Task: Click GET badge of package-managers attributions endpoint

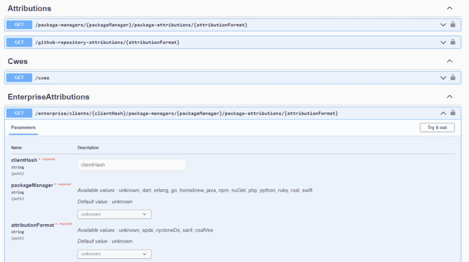Action: [x=19, y=25]
